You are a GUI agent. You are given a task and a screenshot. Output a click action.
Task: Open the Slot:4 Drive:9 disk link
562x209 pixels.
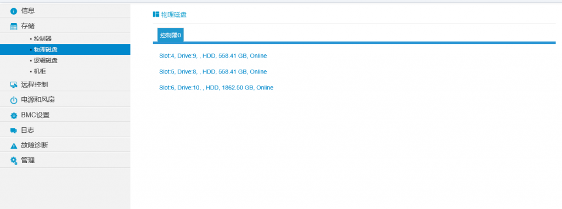click(213, 56)
